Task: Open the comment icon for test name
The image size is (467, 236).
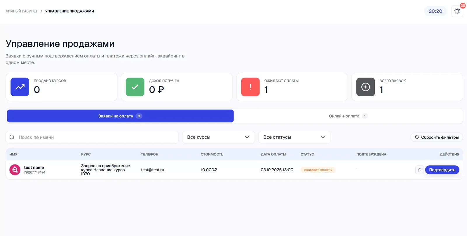Action: coord(419,170)
